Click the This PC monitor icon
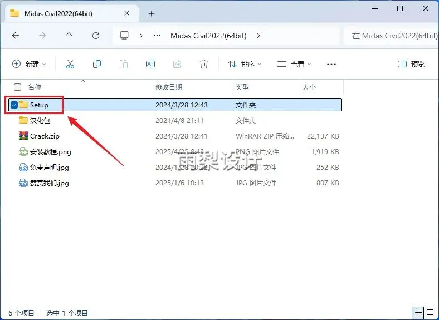 click(x=124, y=36)
